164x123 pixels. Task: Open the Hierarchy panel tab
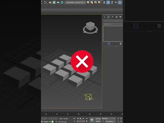click(112, 17)
